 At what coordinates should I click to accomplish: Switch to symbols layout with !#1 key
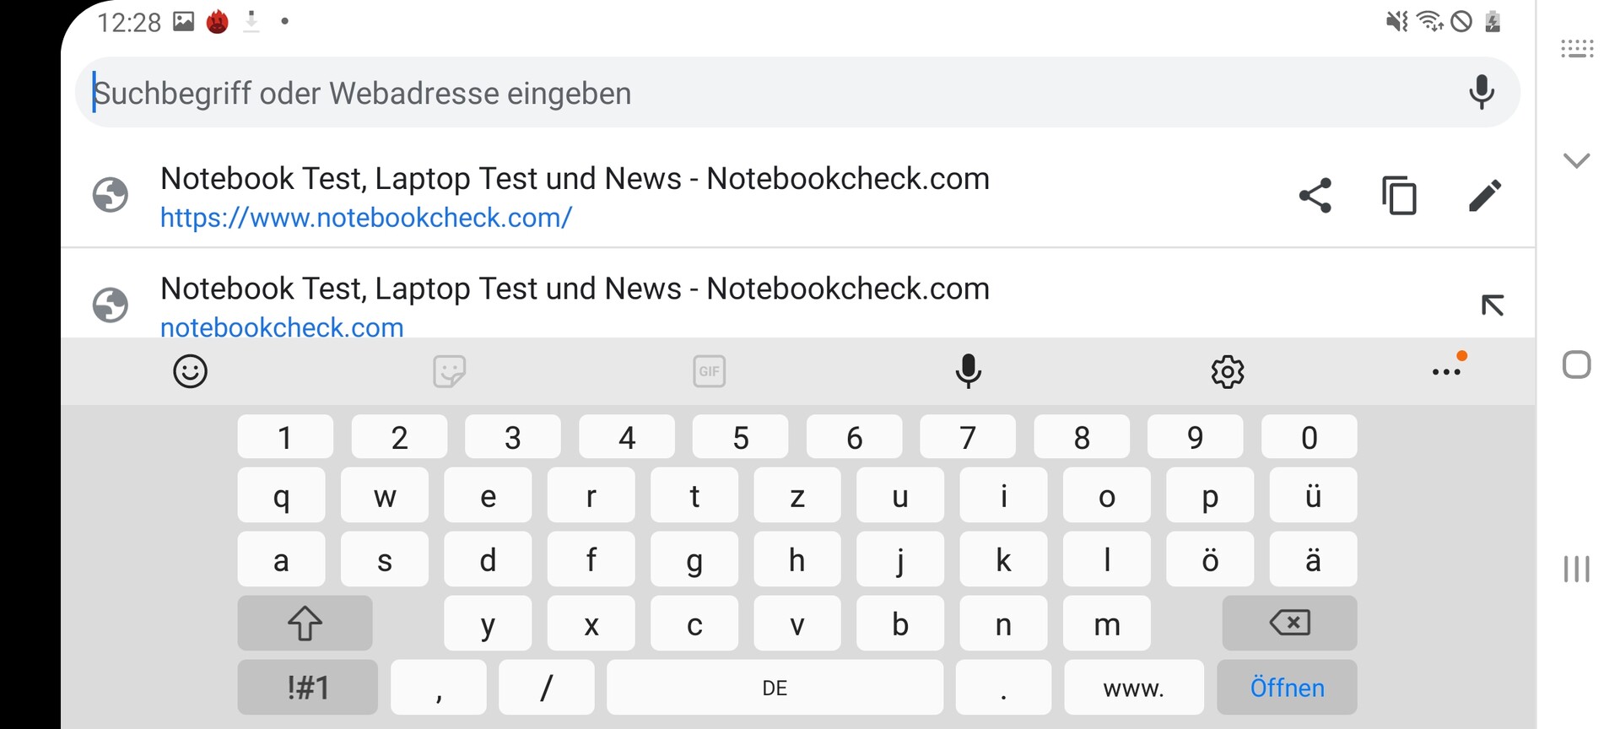coord(307,688)
